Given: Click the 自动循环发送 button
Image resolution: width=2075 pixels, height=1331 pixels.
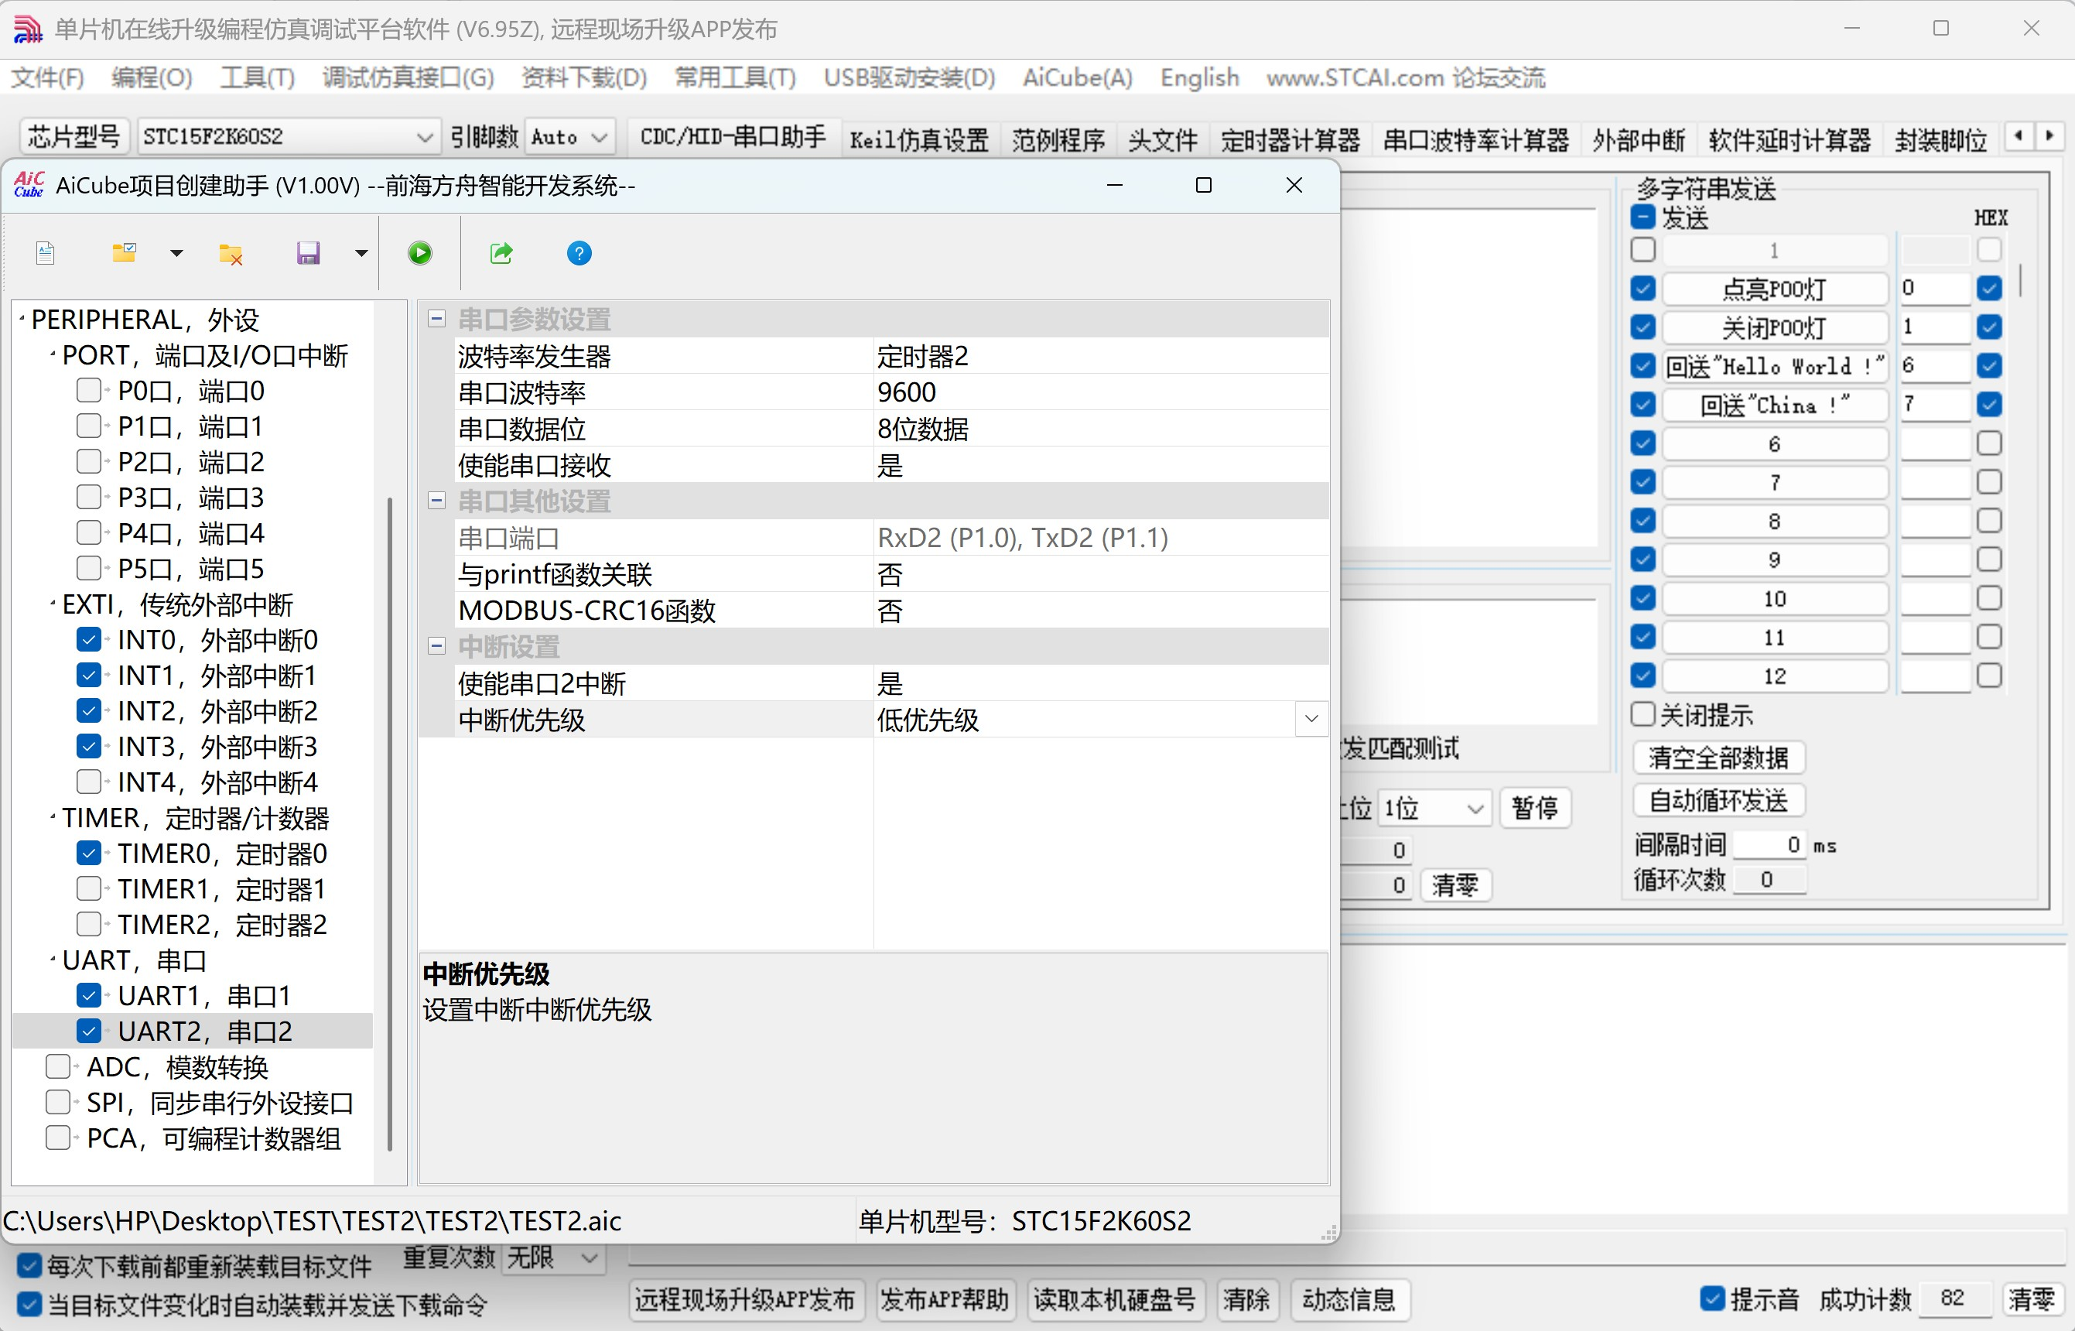Looking at the screenshot, I should (x=1718, y=800).
